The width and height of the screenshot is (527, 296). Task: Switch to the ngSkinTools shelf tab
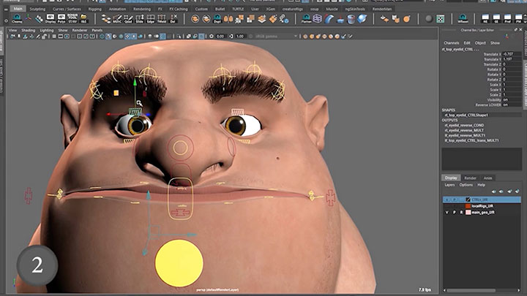pyautogui.click(x=355, y=9)
